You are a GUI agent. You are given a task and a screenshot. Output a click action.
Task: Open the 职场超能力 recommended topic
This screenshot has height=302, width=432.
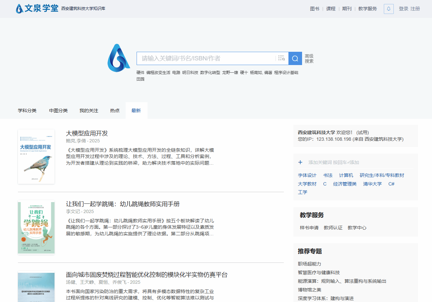click(x=309, y=264)
